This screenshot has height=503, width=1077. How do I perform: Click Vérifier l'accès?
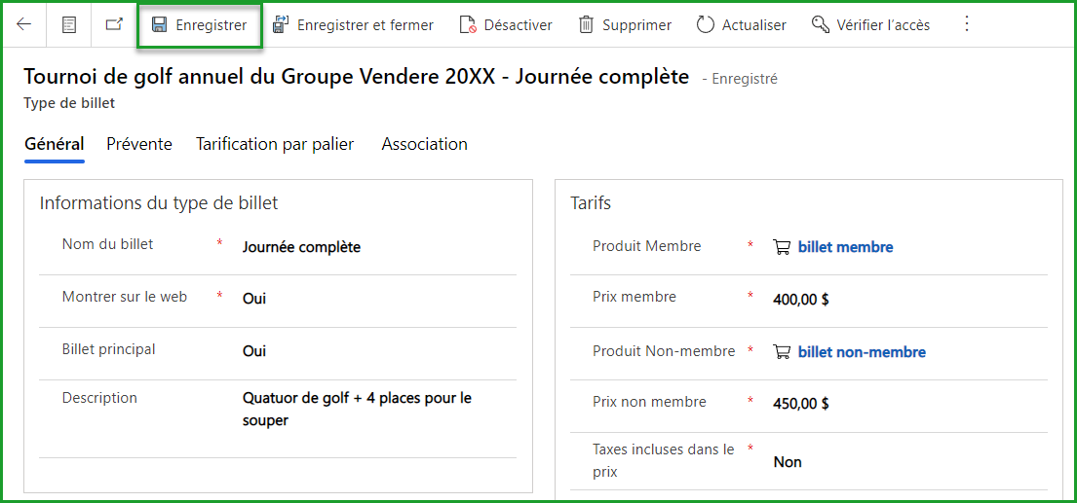[870, 25]
